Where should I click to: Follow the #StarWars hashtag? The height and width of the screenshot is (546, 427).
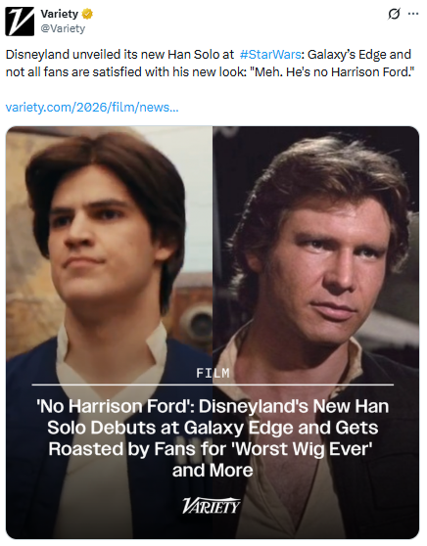point(270,55)
